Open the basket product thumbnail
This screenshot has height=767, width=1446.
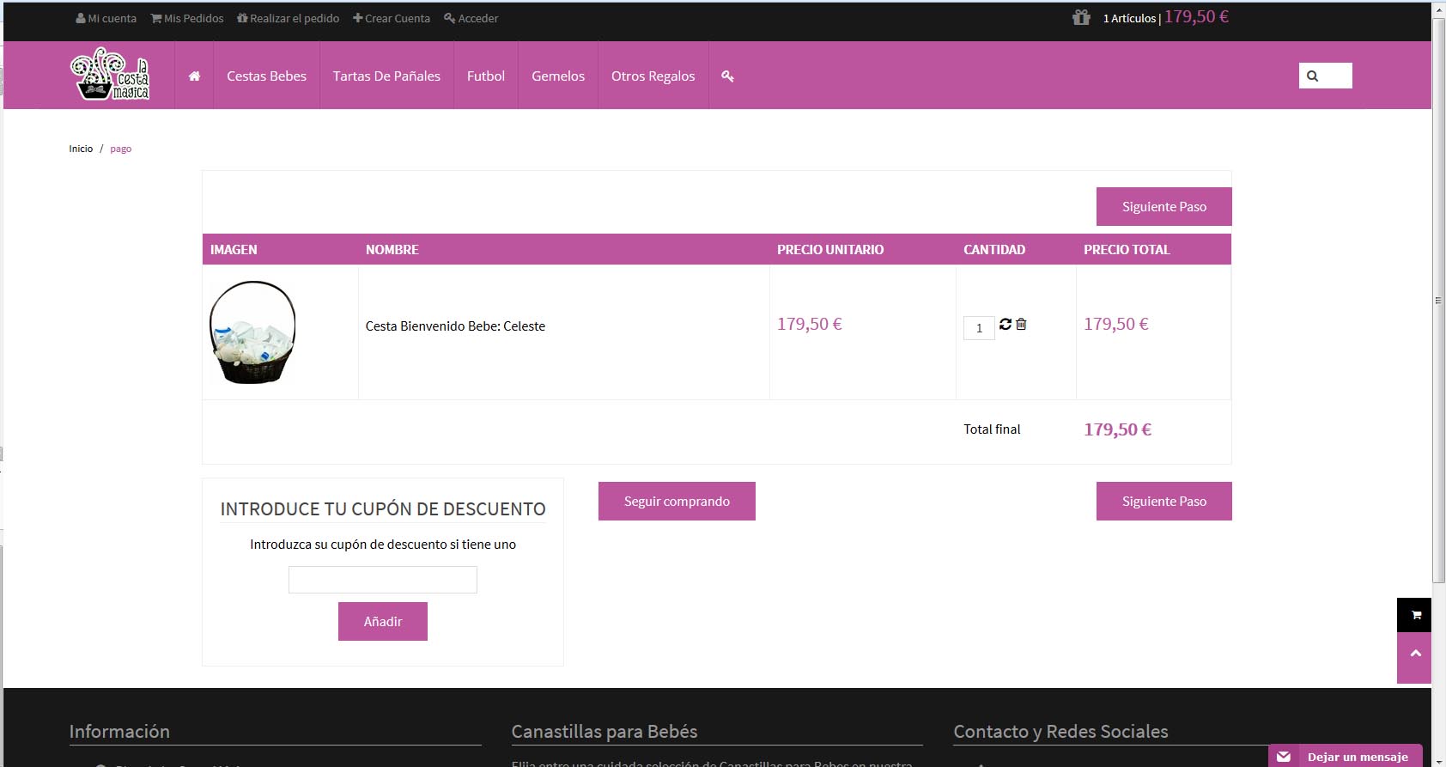[252, 332]
